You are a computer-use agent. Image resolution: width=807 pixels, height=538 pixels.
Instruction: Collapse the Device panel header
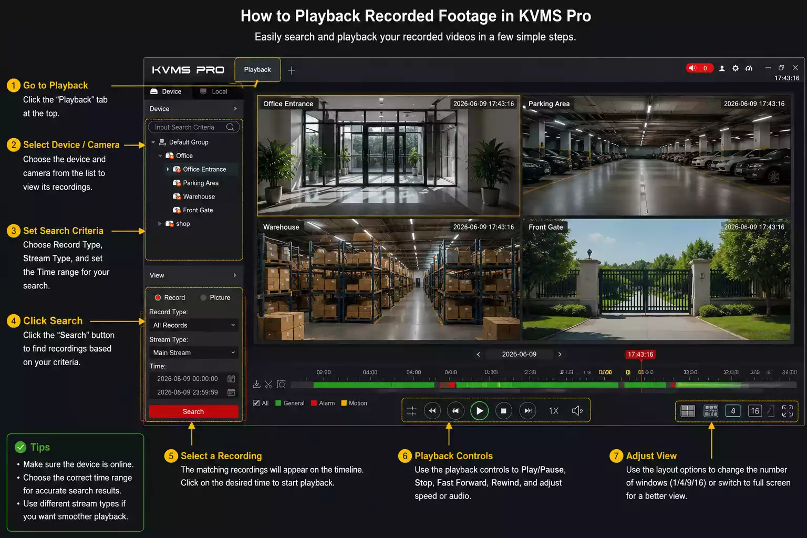click(x=194, y=109)
